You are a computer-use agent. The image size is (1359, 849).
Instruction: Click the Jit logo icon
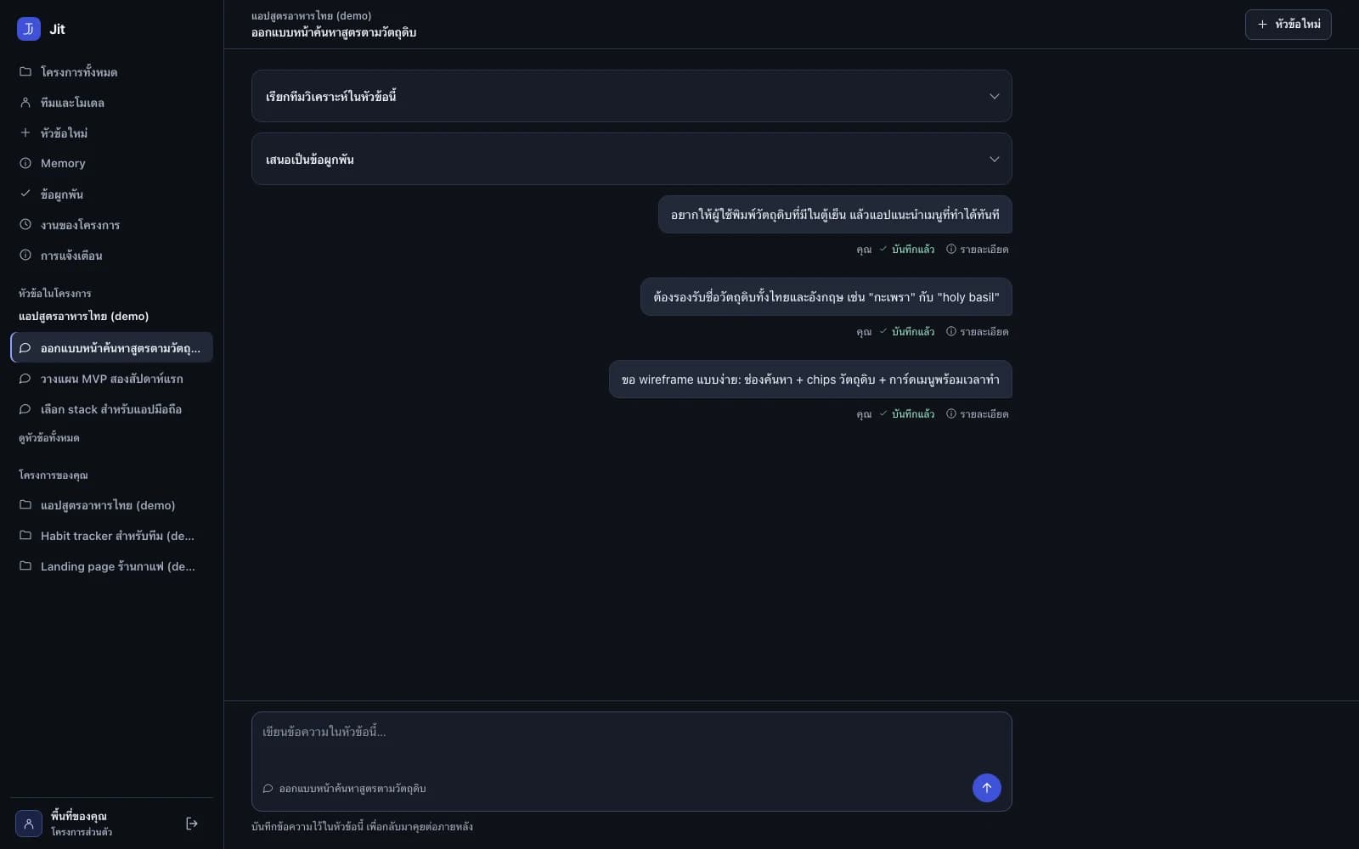(29, 29)
